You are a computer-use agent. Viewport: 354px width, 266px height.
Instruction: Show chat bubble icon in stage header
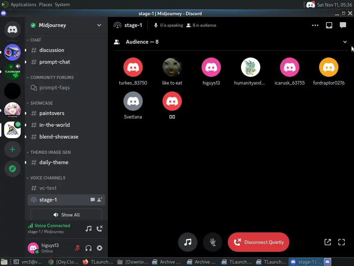tap(343, 25)
